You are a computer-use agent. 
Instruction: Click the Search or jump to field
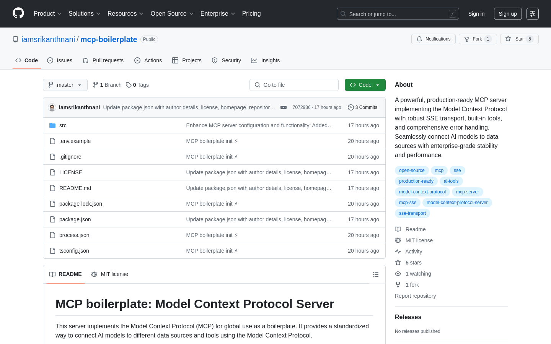398,14
